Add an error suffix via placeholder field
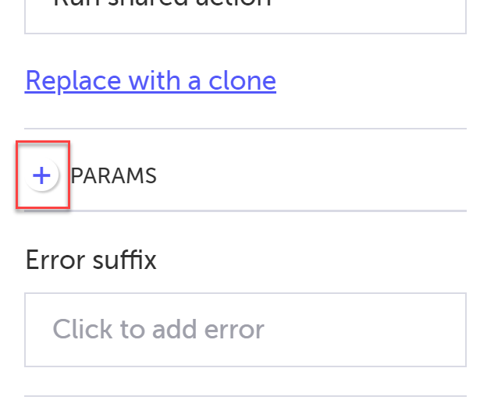This screenshot has height=400, width=480. pos(245,330)
